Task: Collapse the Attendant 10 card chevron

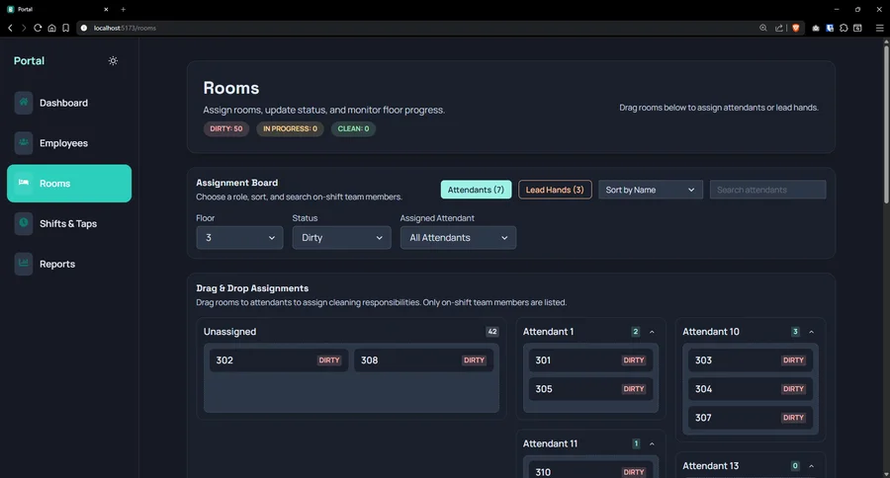Action: coord(811,332)
